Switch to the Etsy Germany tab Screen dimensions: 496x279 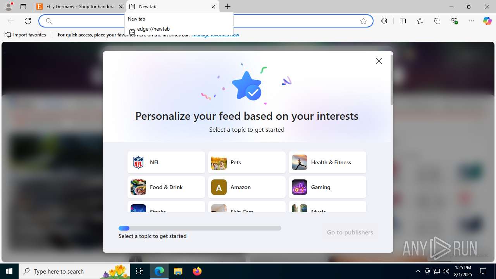(x=80, y=7)
